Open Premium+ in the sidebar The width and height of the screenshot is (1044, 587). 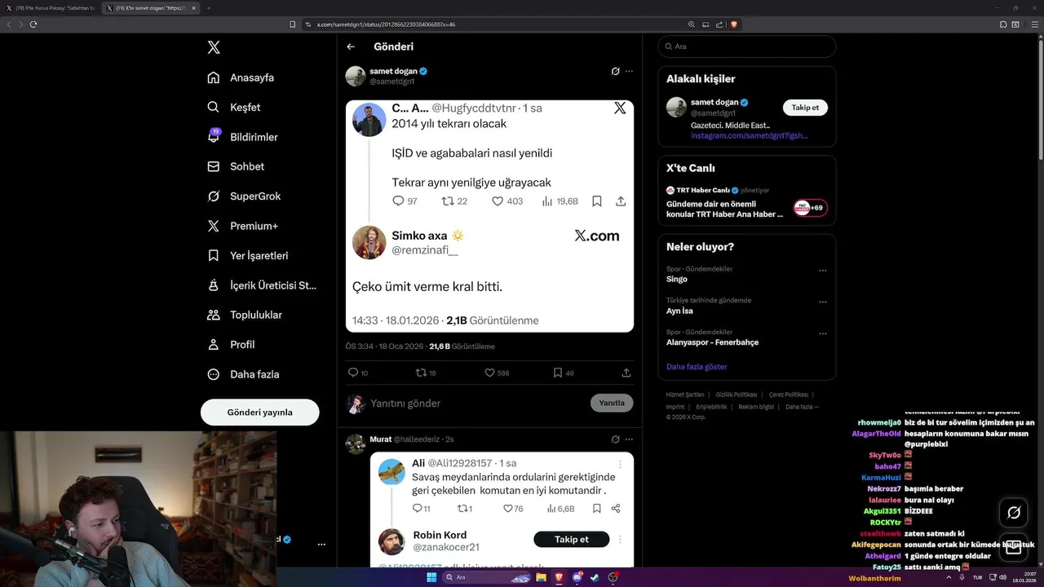(x=242, y=226)
